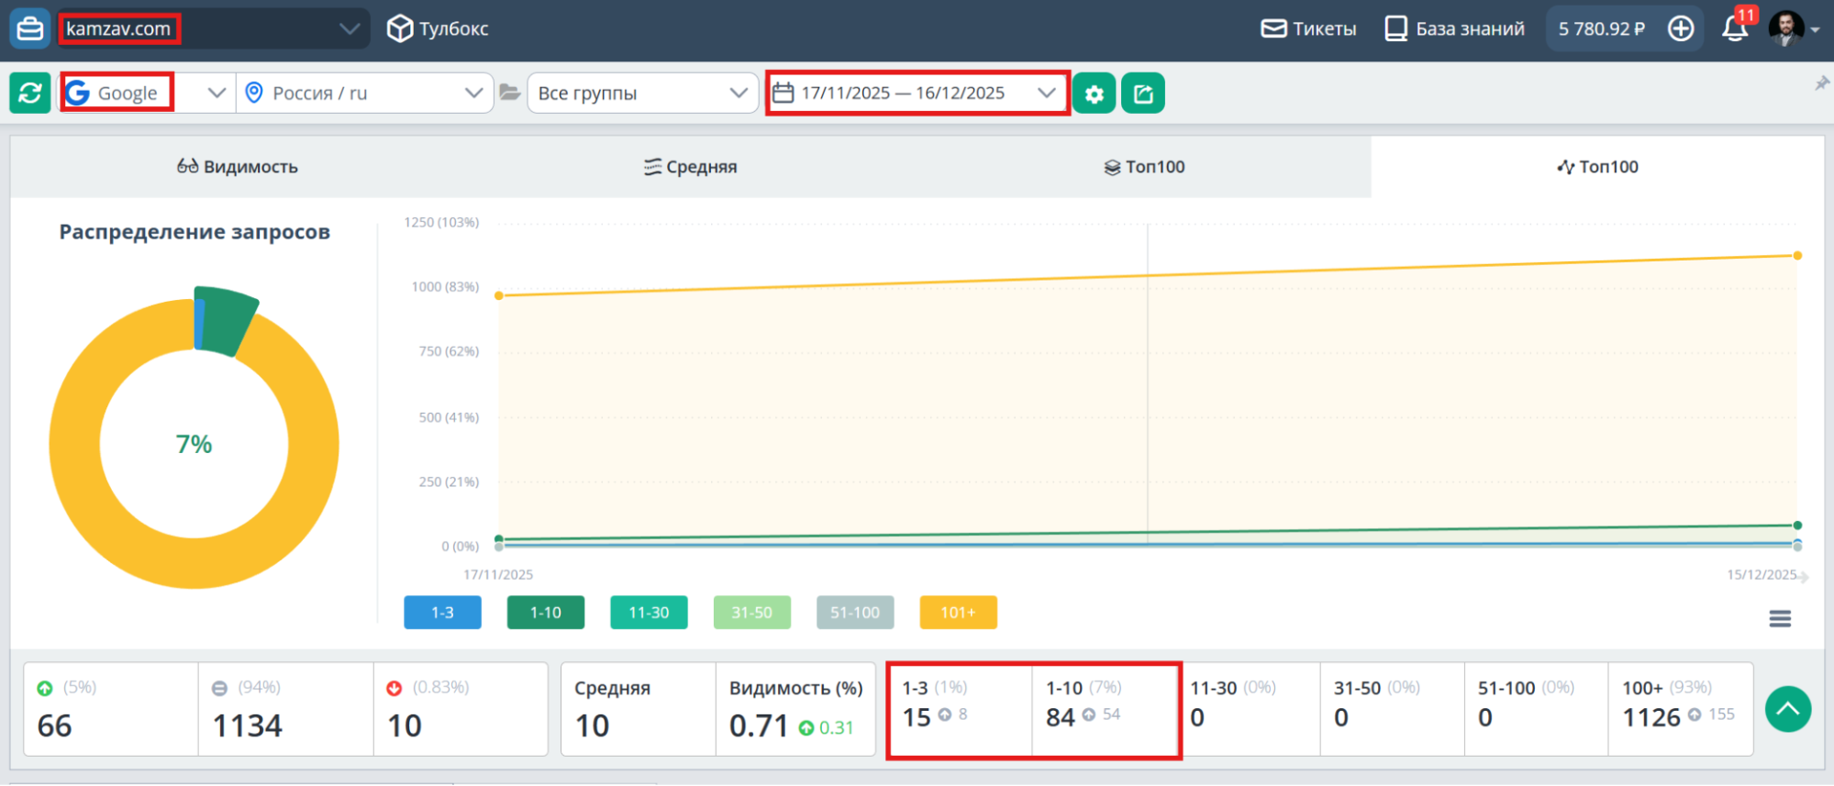
Task: Click the green refresh data icon
Action: click(30, 94)
